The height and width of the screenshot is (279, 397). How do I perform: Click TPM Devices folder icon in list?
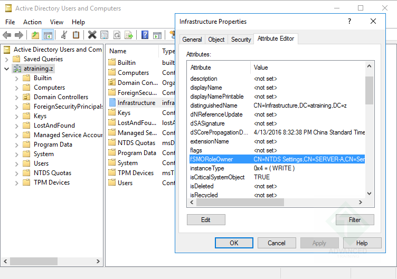click(112, 173)
